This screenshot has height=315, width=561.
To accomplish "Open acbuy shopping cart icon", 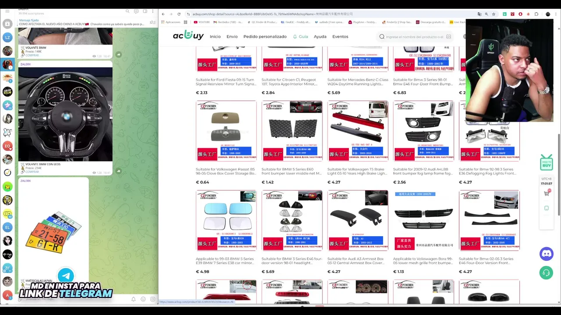I will click(x=547, y=193).
